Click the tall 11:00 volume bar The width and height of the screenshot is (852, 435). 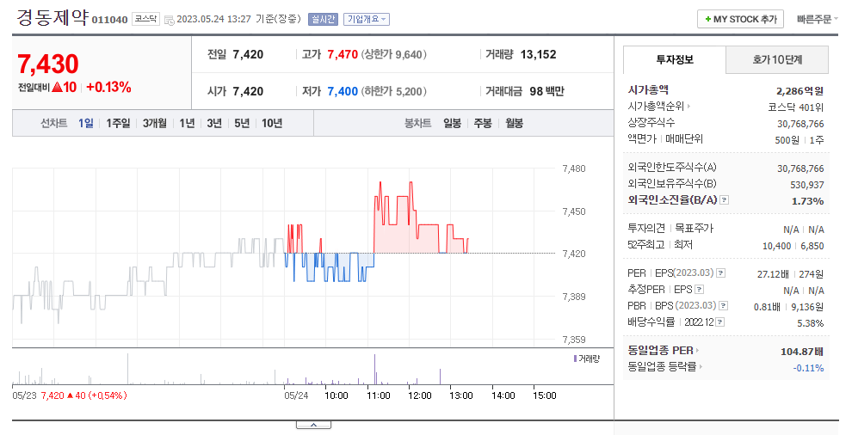375,370
